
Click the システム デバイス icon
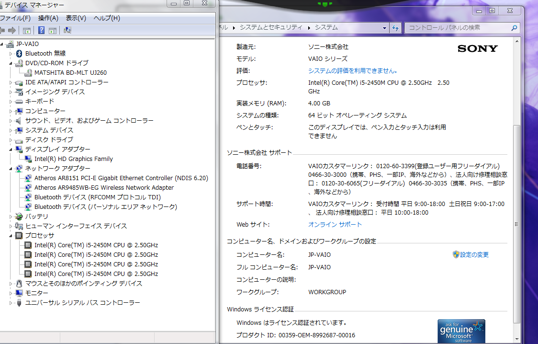19,130
